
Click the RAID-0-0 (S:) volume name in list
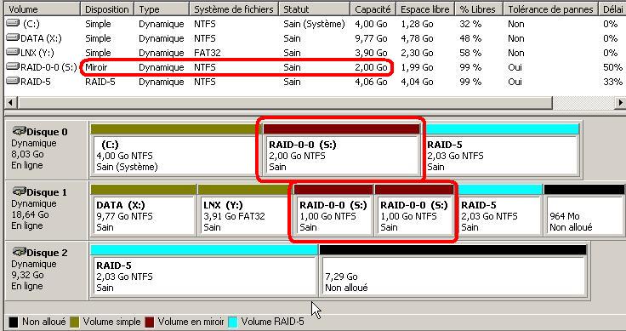point(48,67)
